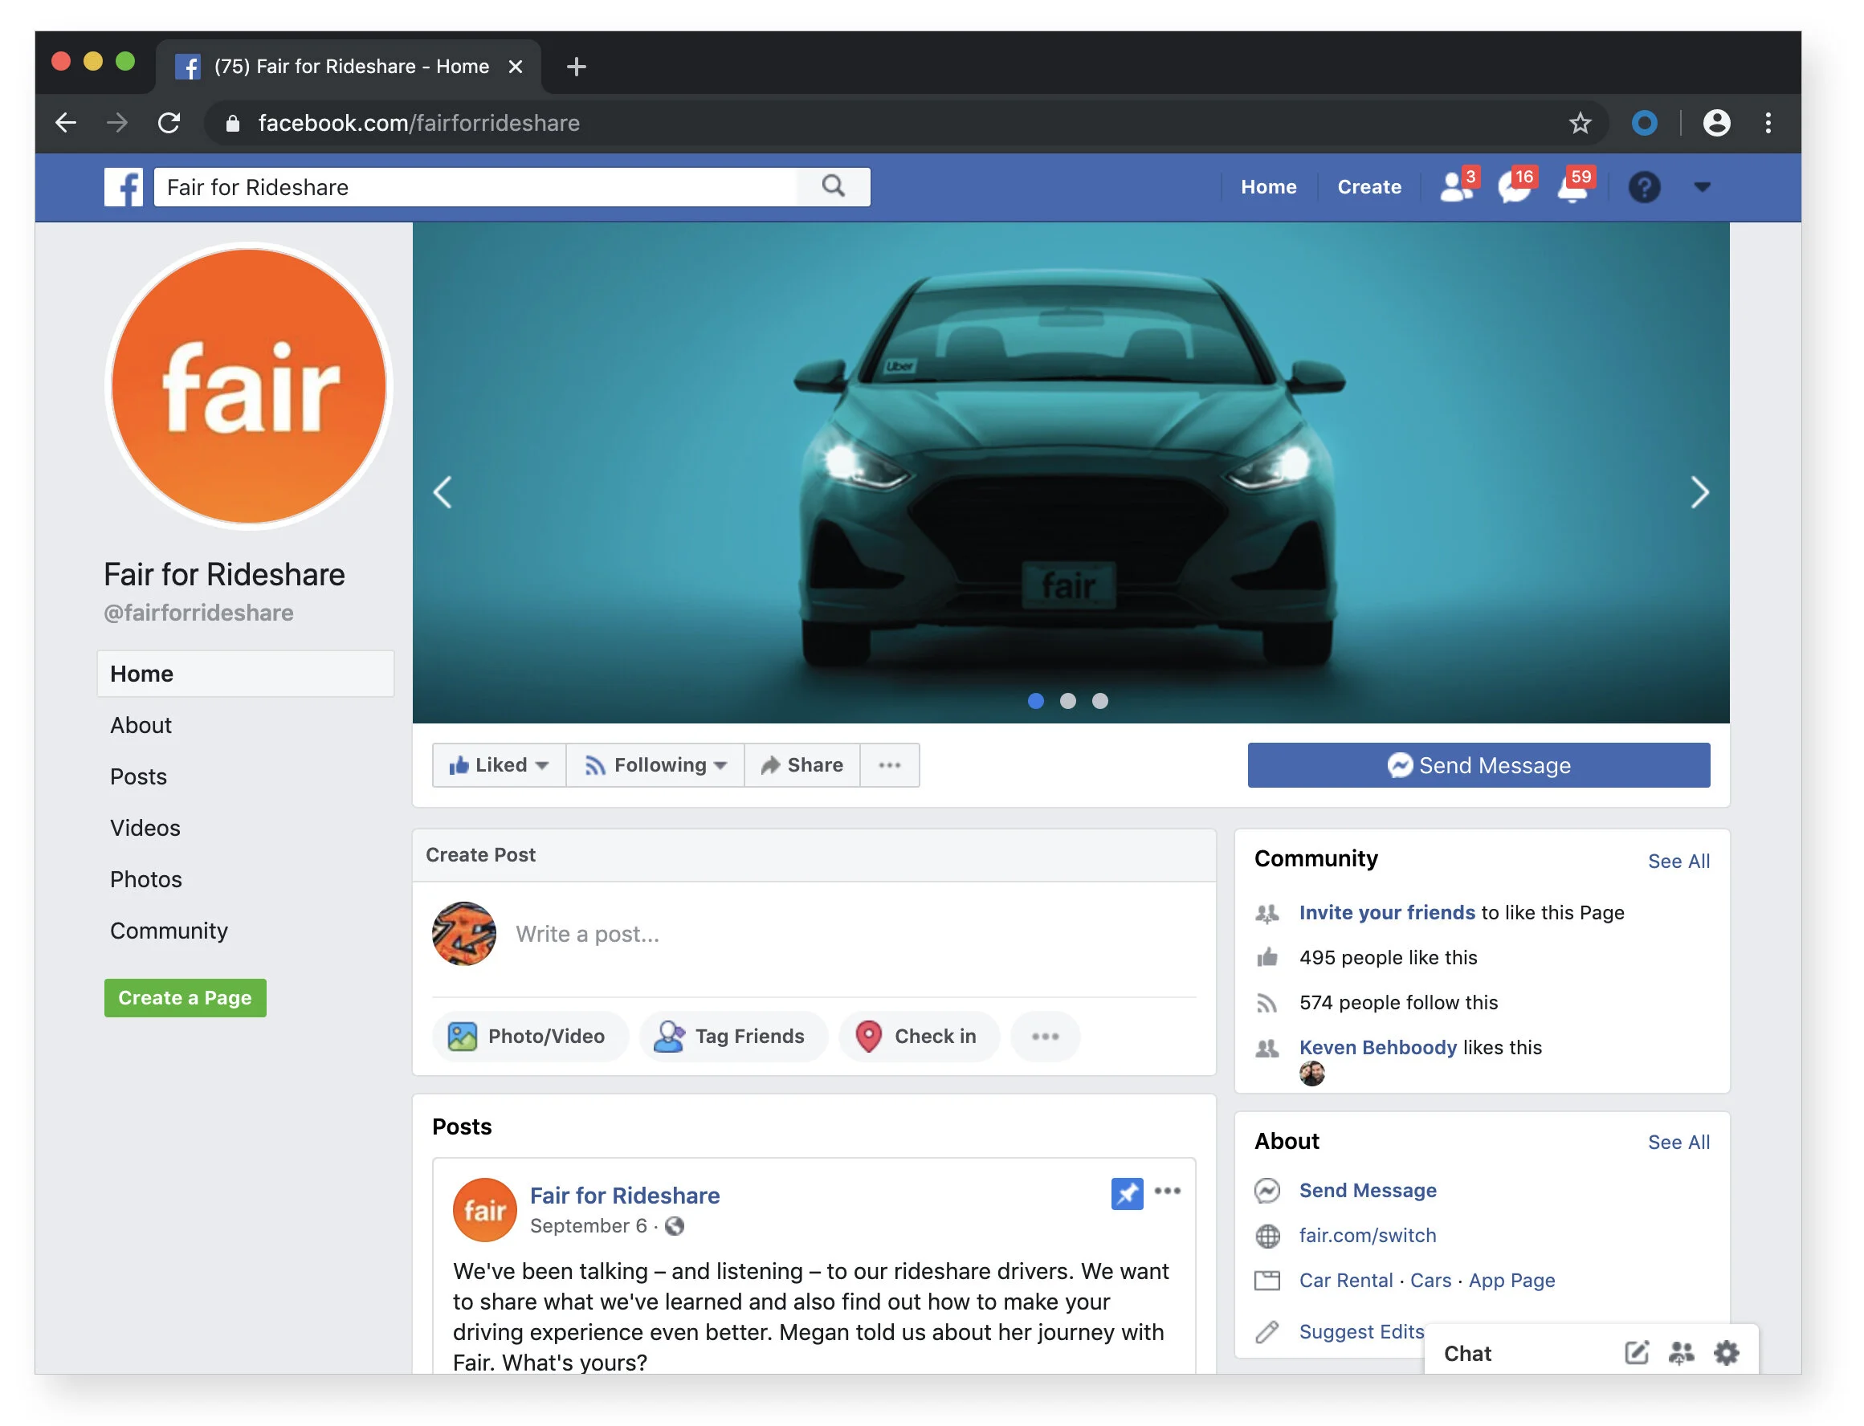Open the Messenger messages icon
This screenshot has height=1426, width=1864.
click(1515, 189)
